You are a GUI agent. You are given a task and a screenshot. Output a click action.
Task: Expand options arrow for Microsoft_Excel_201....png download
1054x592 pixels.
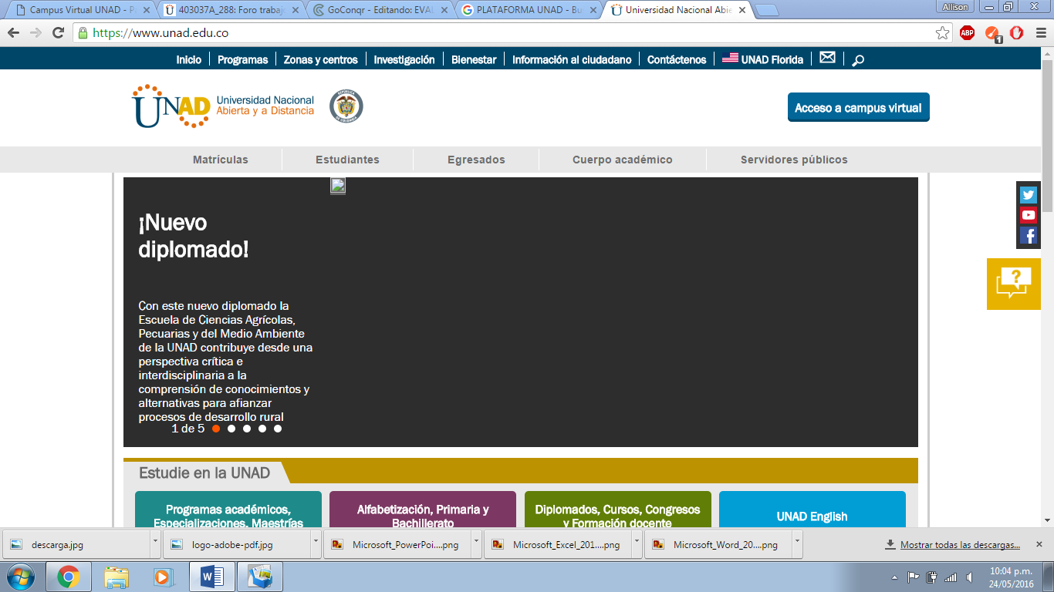tap(637, 544)
